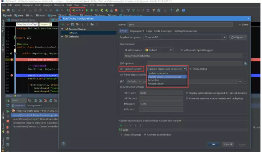Open the VCS menu
This screenshot has width=262, height=153.
click(x=92, y=5)
